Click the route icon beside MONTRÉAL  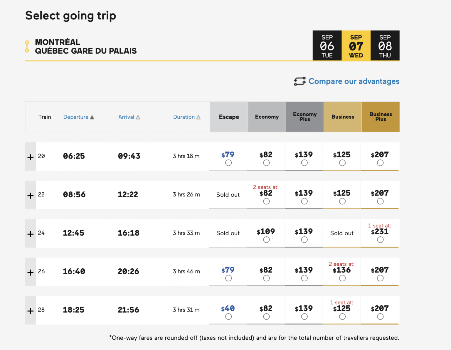[x=27, y=46]
